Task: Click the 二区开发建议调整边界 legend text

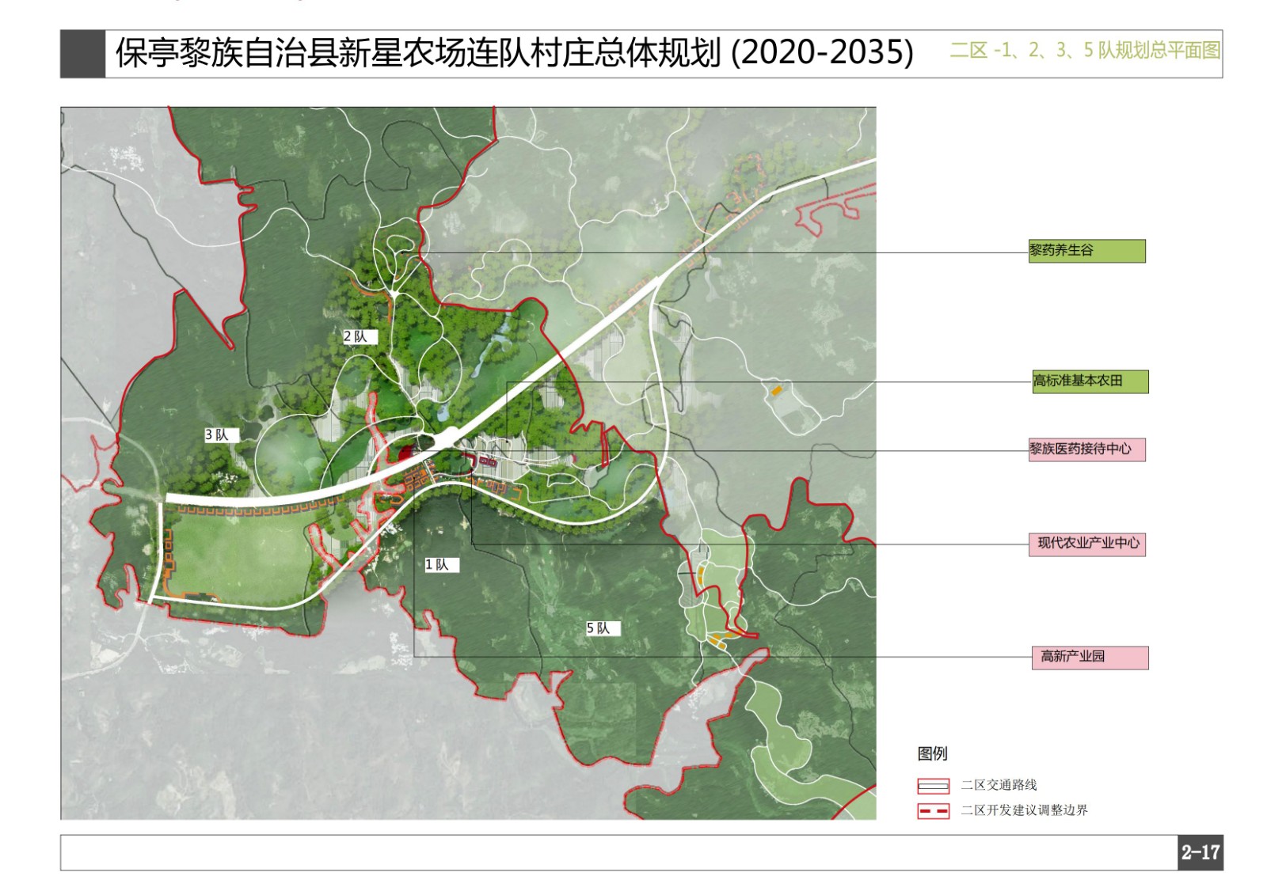Action: [1024, 810]
